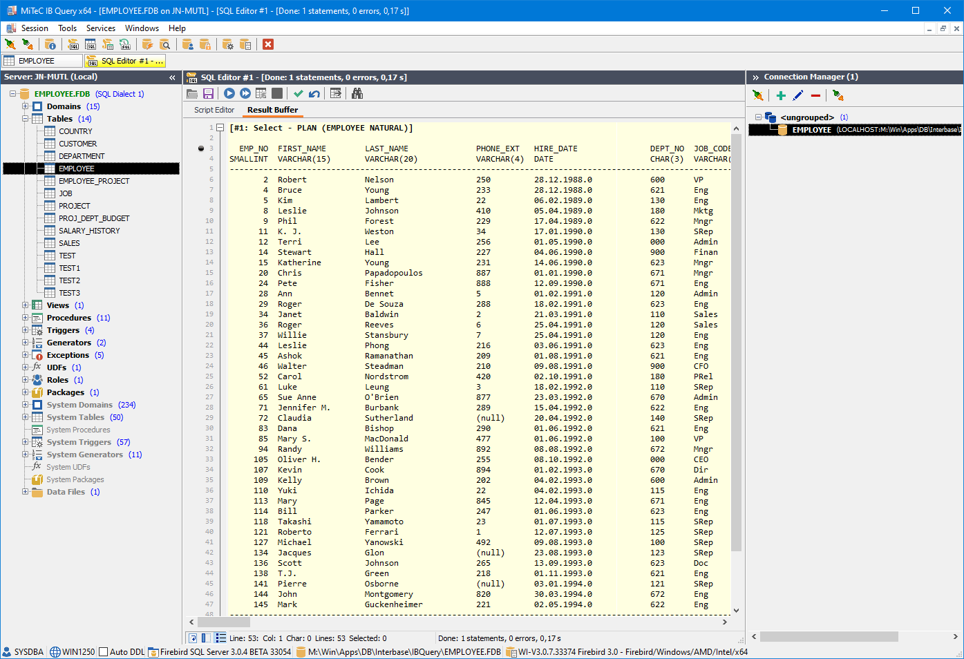964x659 pixels.
Task: Rollback the transaction with blue arrow
Action: [314, 93]
